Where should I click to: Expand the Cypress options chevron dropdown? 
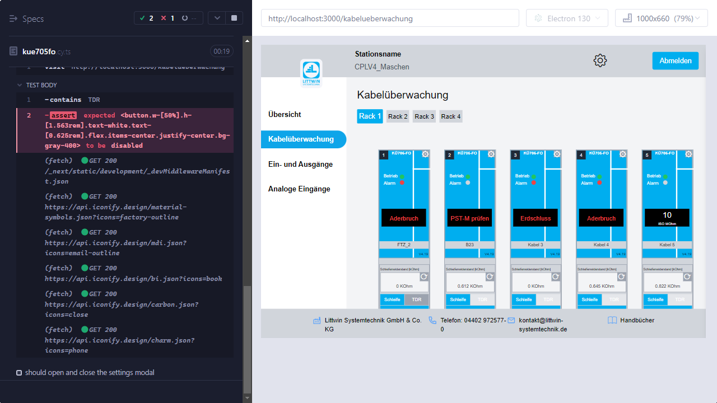(x=217, y=18)
